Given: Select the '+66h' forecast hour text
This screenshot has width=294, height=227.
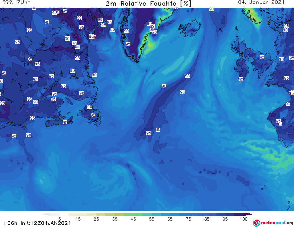Looking at the screenshot, I should (10, 223).
